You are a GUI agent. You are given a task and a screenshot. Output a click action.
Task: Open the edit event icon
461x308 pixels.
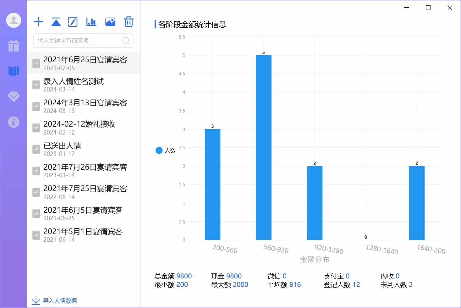point(73,22)
